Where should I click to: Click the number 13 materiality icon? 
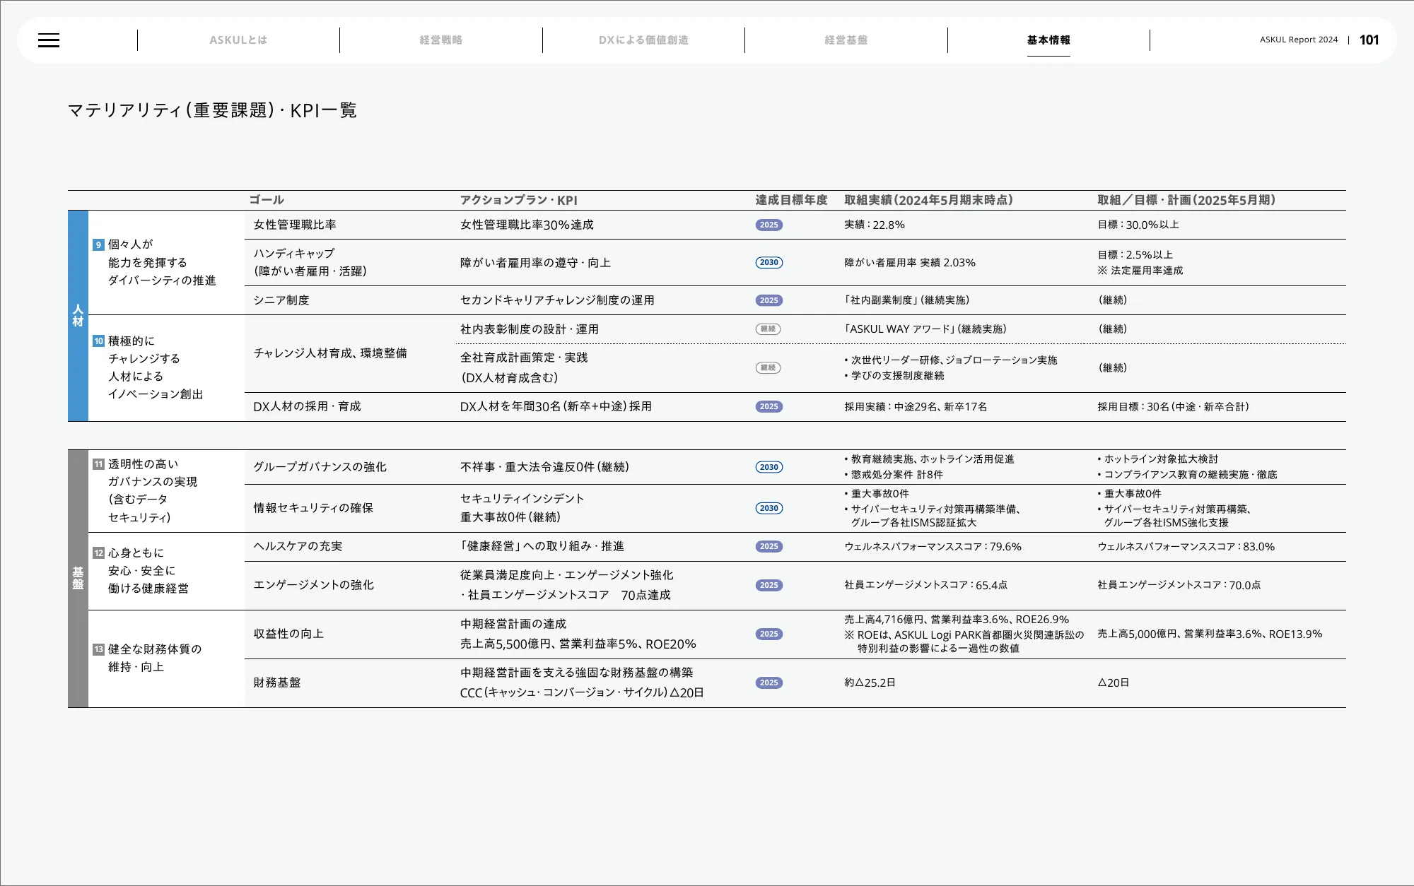tap(98, 649)
